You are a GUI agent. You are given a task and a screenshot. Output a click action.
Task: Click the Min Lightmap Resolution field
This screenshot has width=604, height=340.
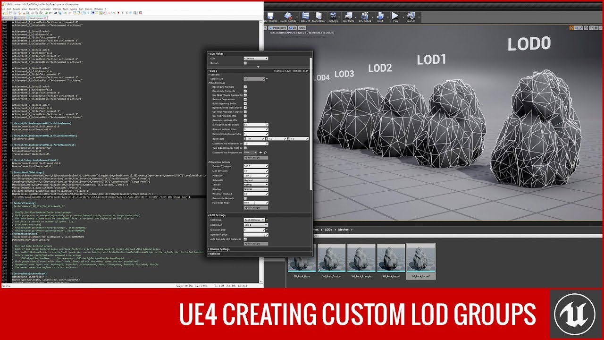(256, 125)
